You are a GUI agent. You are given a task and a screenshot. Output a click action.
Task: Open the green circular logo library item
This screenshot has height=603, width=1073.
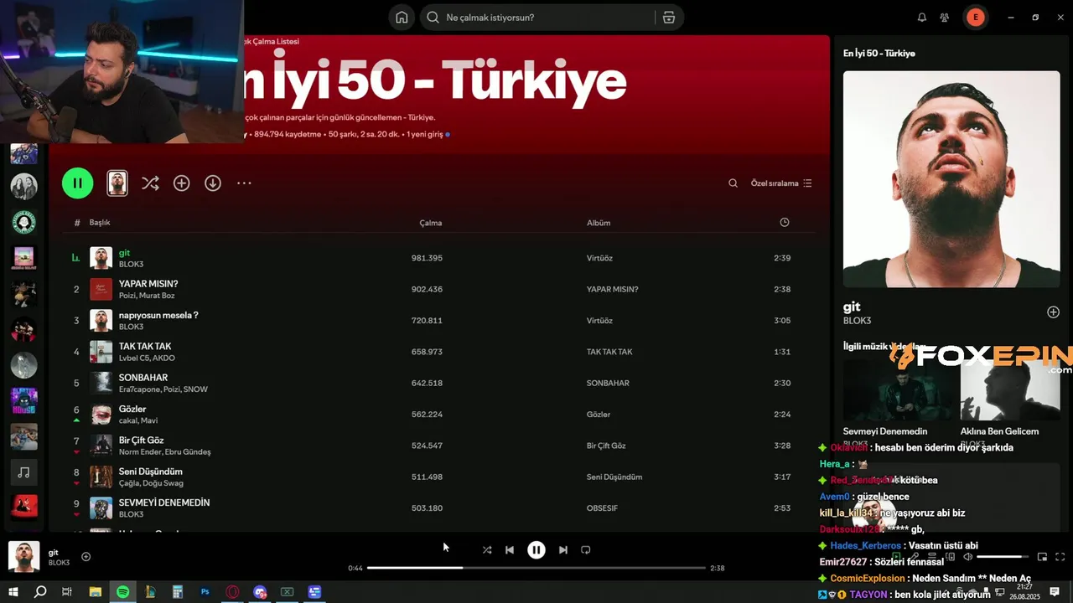click(x=23, y=222)
